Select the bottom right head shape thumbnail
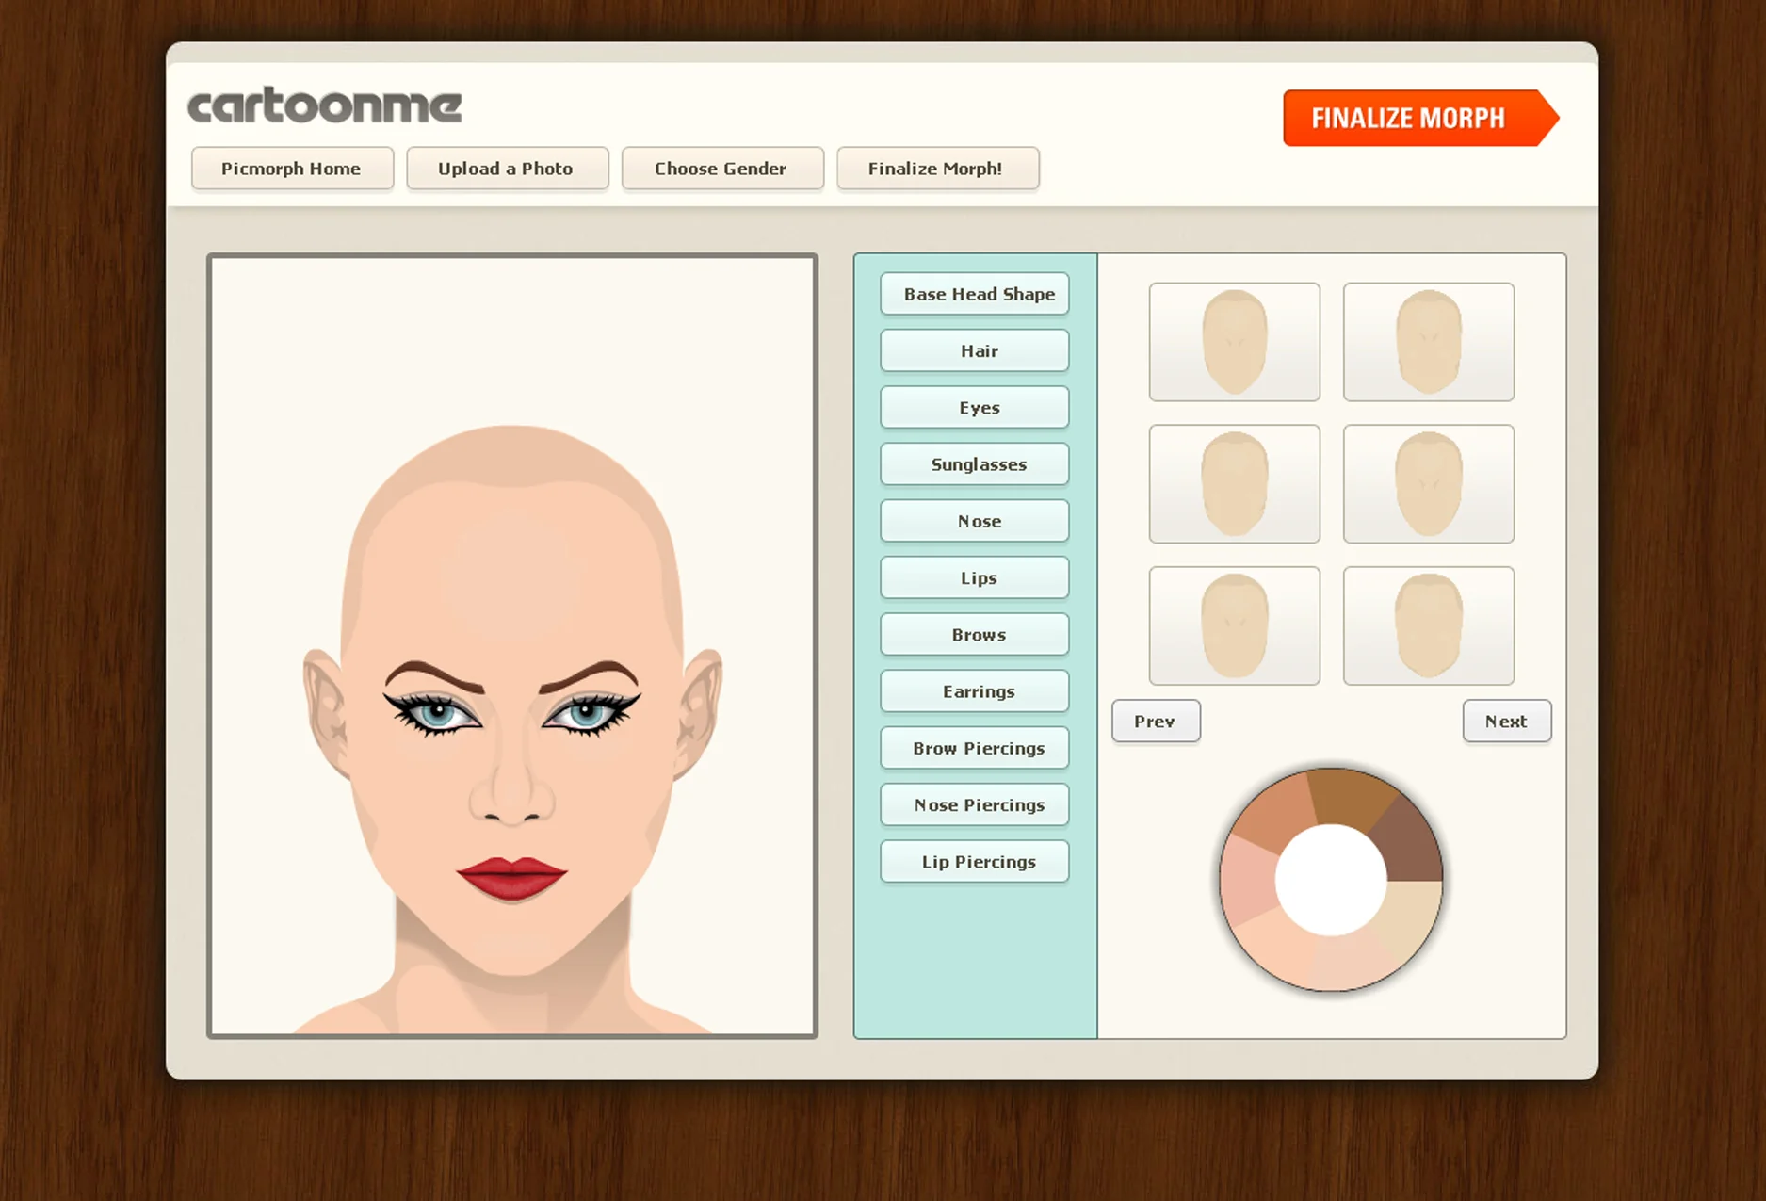Screen dimensions: 1766x1201 [1429, 625]
